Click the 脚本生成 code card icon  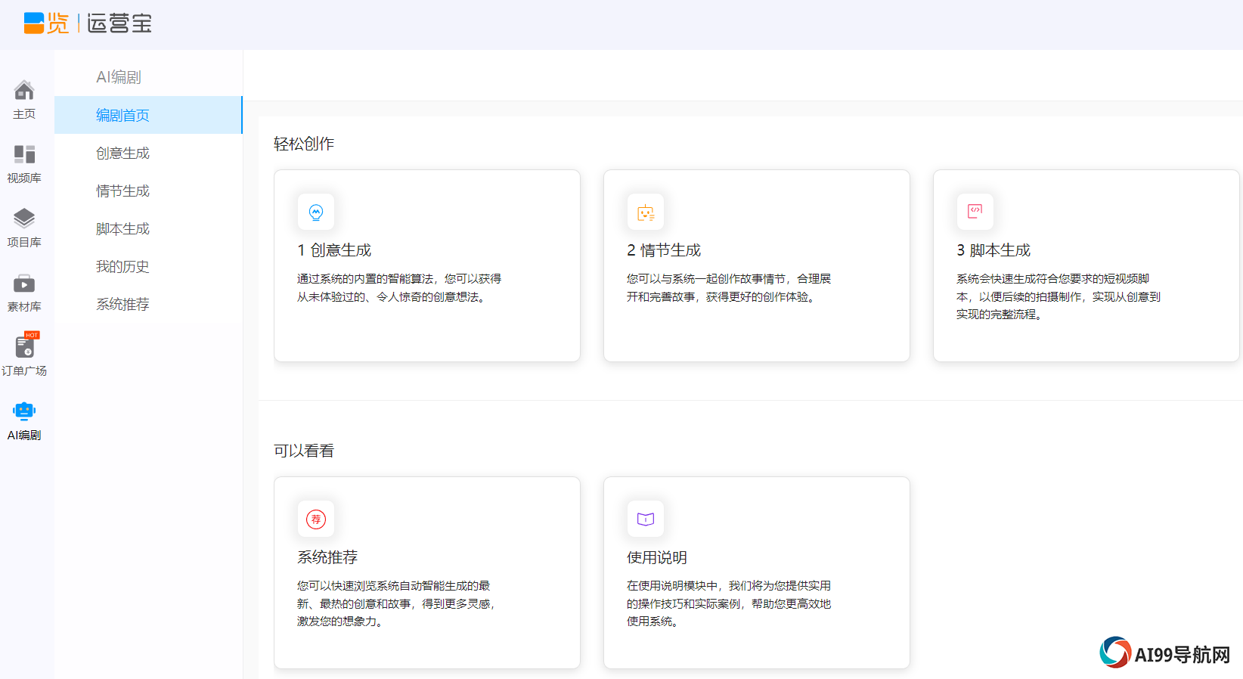[x=975, y=212]
